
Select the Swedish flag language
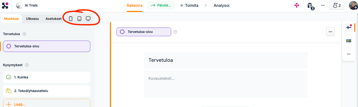348,41
